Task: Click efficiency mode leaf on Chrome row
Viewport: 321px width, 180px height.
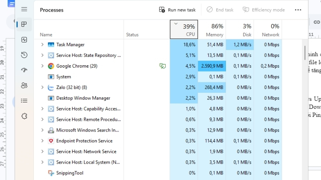Action: pyautogui.click(x=163, y=66)
